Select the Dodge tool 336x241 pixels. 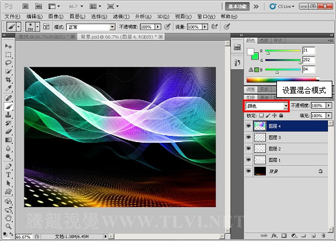click(x=9, y=157)
